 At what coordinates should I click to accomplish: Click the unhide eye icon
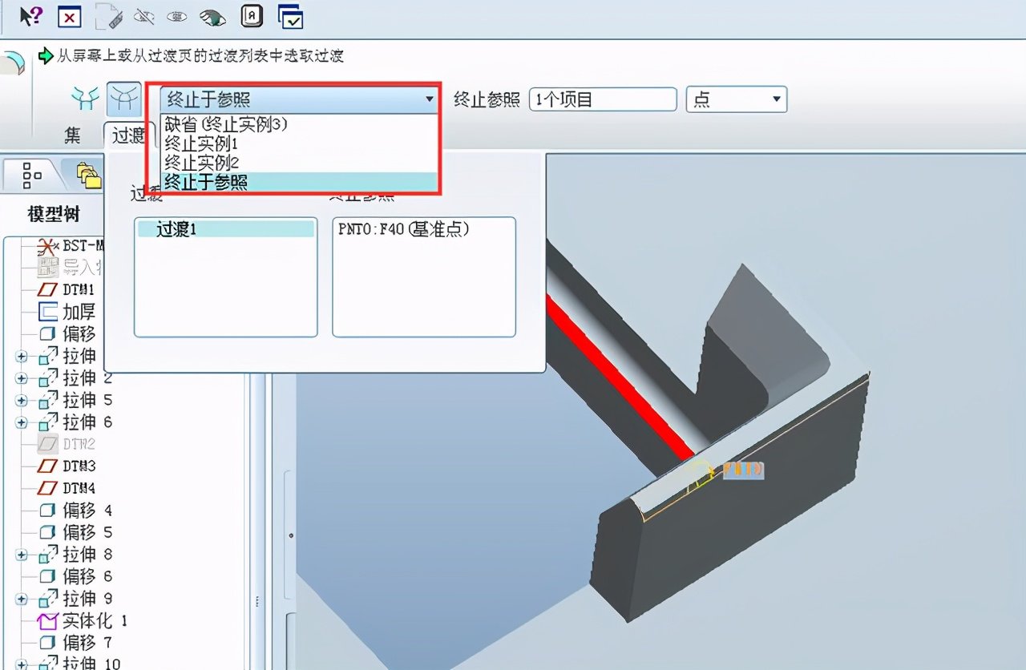pos(177,15)
